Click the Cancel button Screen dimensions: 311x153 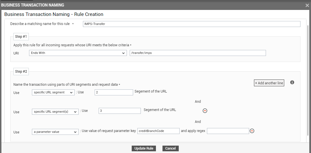170,148
